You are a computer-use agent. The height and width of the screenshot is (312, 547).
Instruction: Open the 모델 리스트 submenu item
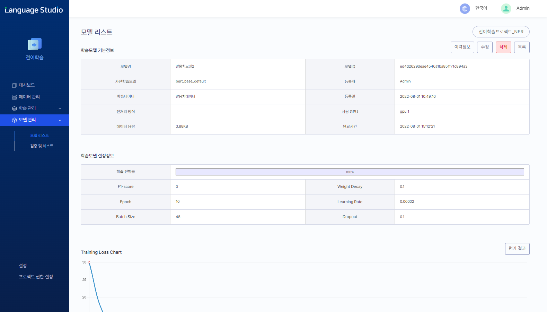[39, 136]
